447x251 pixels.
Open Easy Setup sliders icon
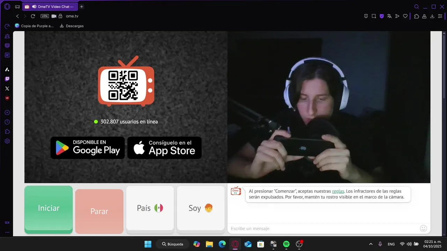[440, 16]
